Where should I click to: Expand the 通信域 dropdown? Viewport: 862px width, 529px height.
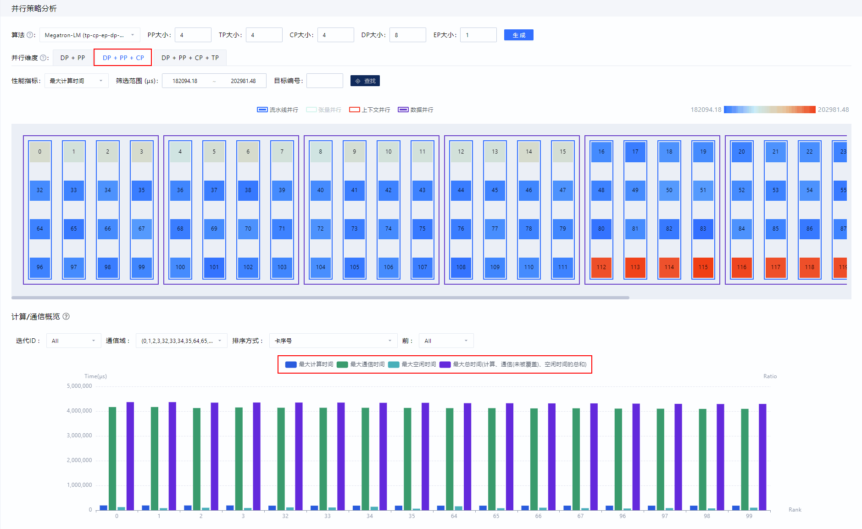[x=182, y=341]
